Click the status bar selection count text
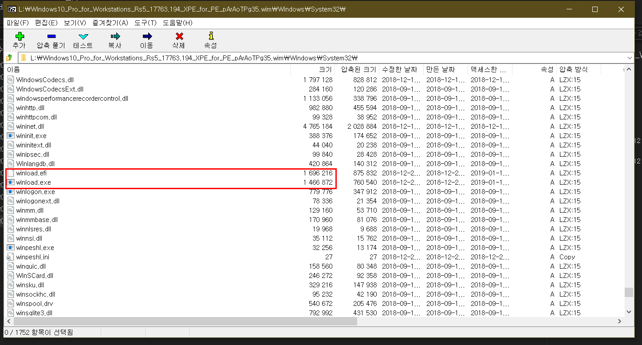The image size is (642, 345). coord(39,333)
